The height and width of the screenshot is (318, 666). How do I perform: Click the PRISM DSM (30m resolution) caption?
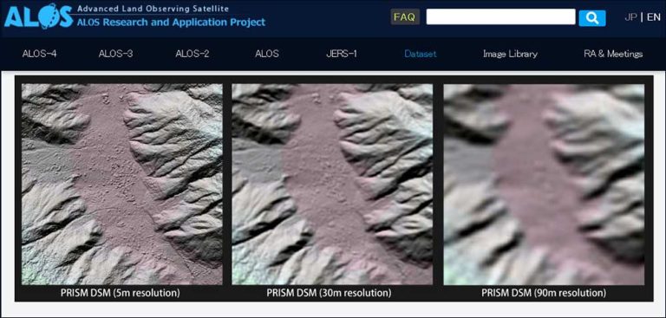pos(329,293)
